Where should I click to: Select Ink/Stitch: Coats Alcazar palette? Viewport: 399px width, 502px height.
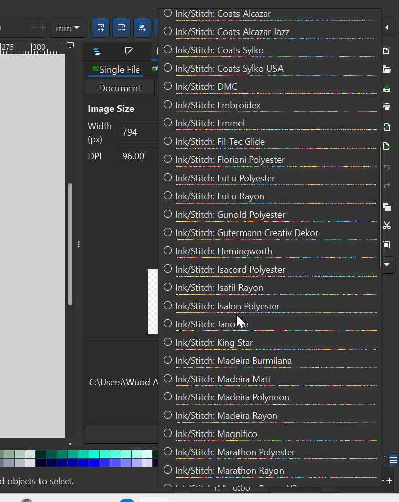coord(270,15)
